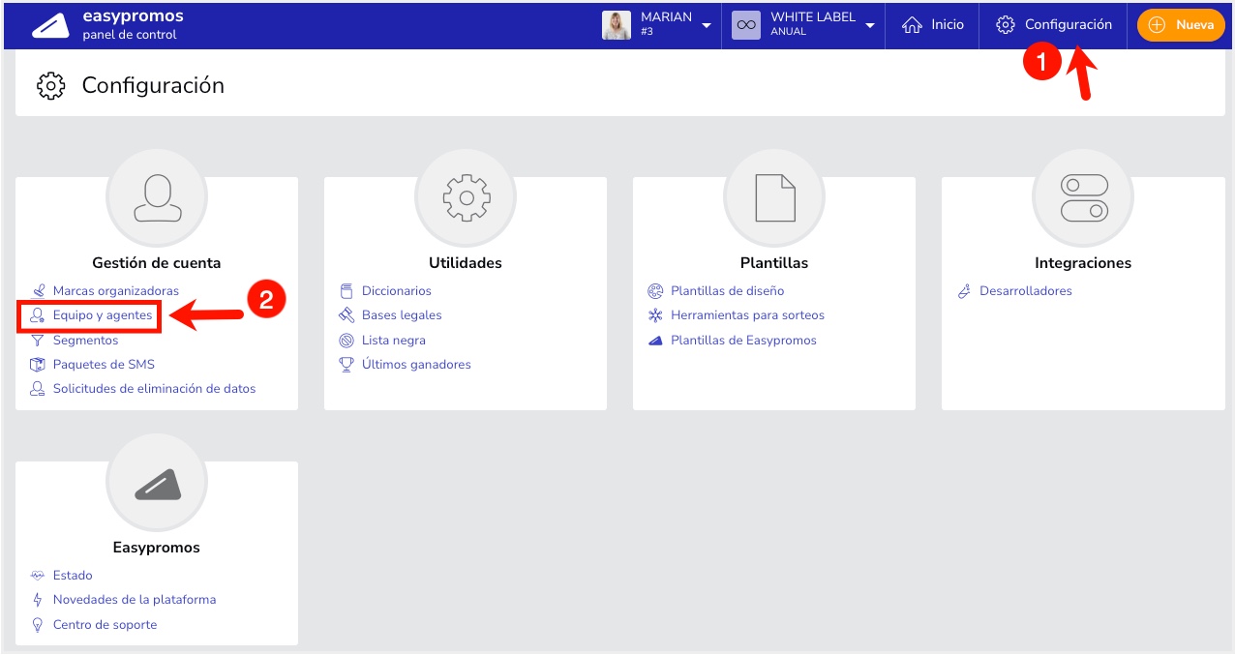The width and height of the screenshot is (1235, 655).
Task: Click the Integraciones card heading
Action: coord(1083,263)
